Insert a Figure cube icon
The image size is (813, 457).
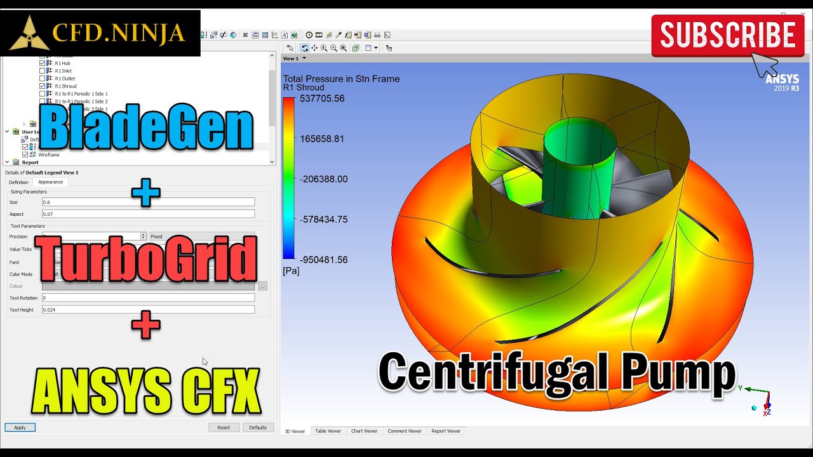294,35
